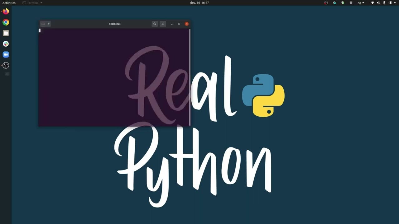Viewport: 399px width, 224px height.
Task: Open the Terminal app menu in top bar
Action: (x=32, y=3)
